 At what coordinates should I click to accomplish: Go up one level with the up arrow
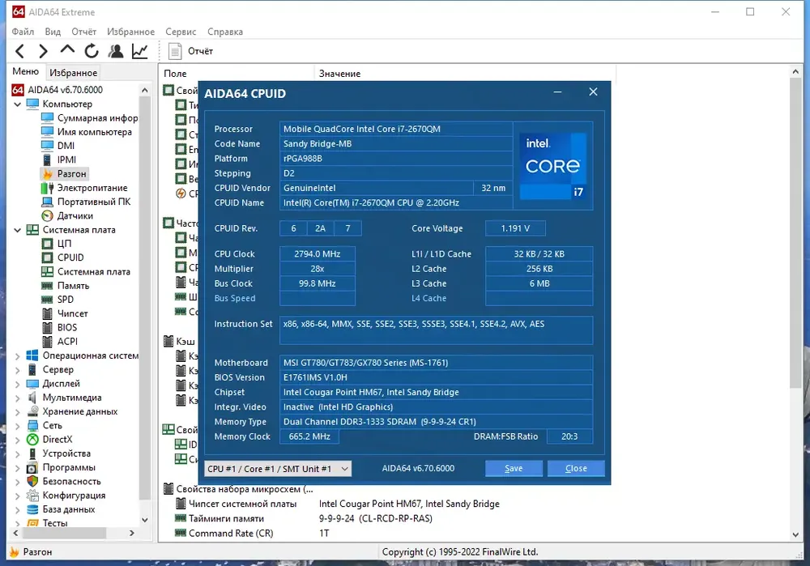point(67,50)
